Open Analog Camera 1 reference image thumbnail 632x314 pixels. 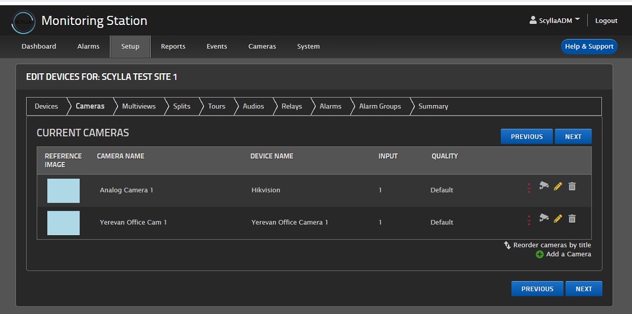coord(64,191)
